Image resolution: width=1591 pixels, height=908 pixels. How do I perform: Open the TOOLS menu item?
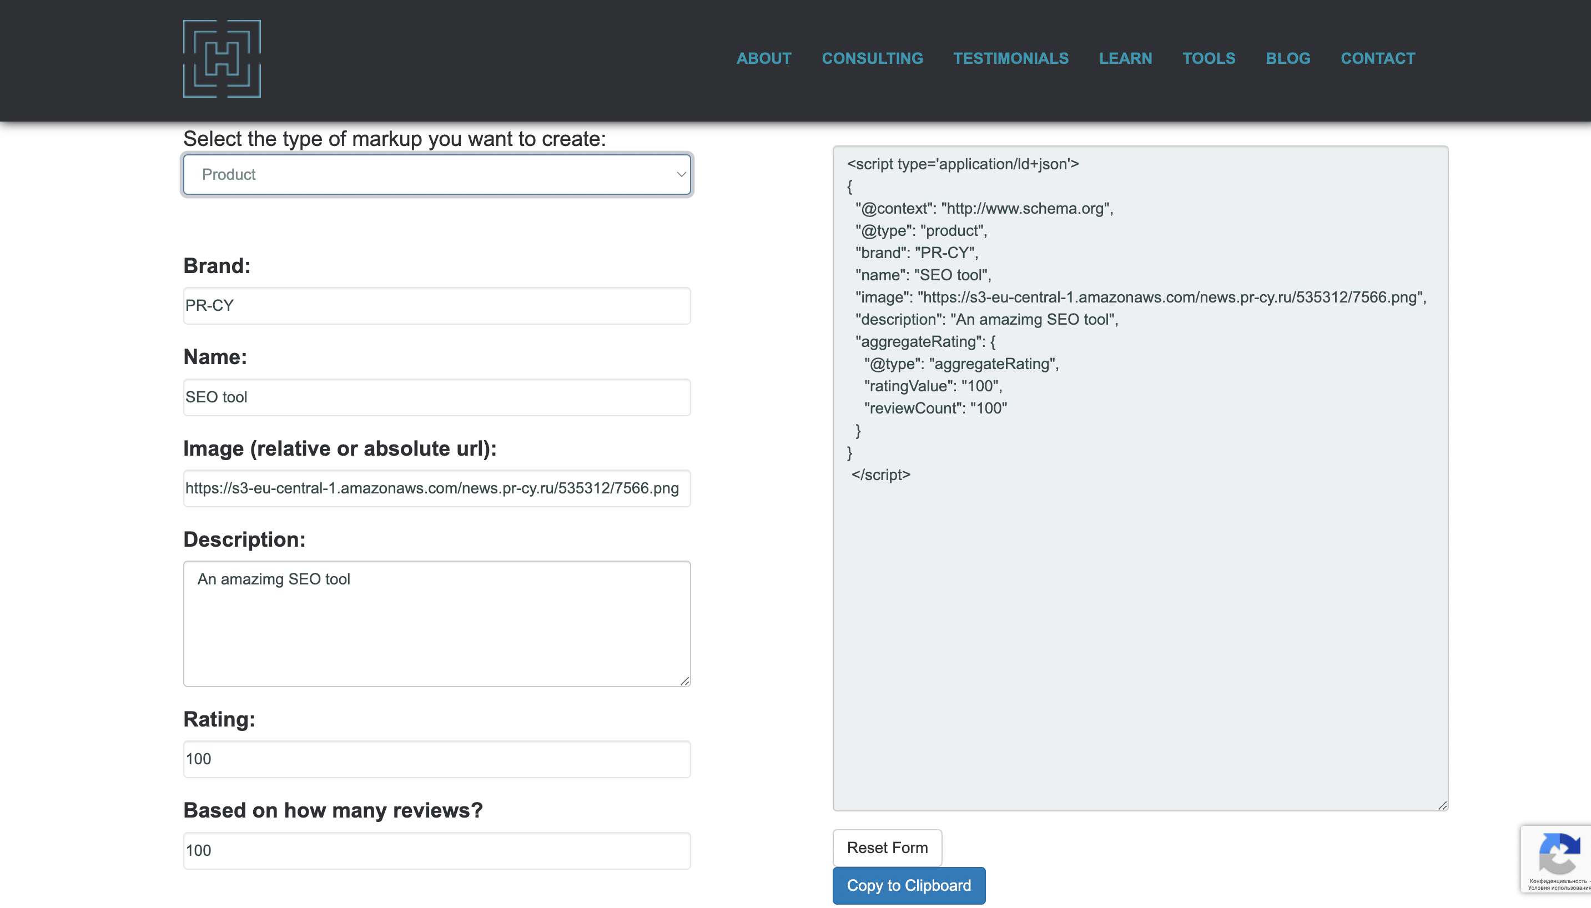click(1208, 59)
